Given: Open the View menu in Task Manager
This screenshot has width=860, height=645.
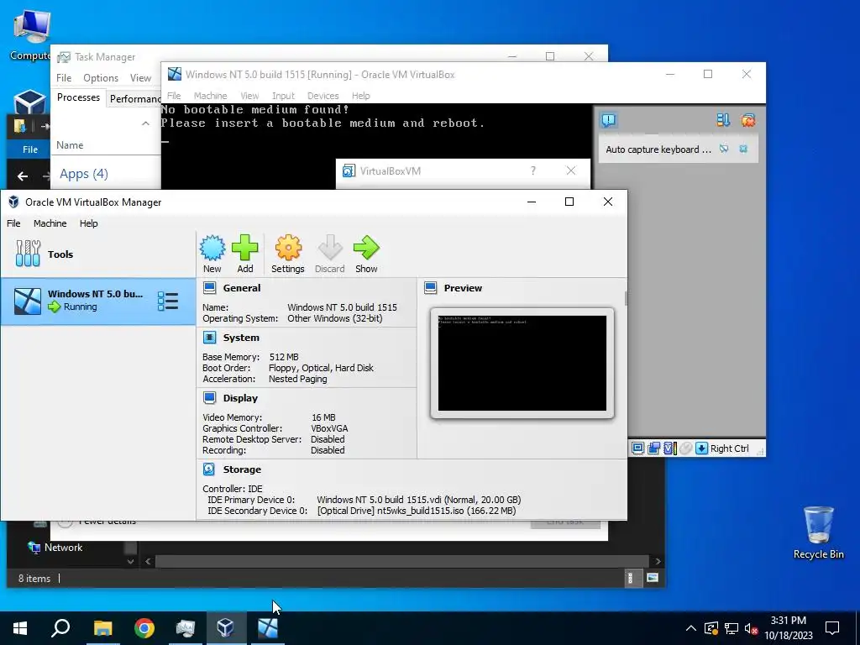Looking at the screenshot, I should (140, 78).
